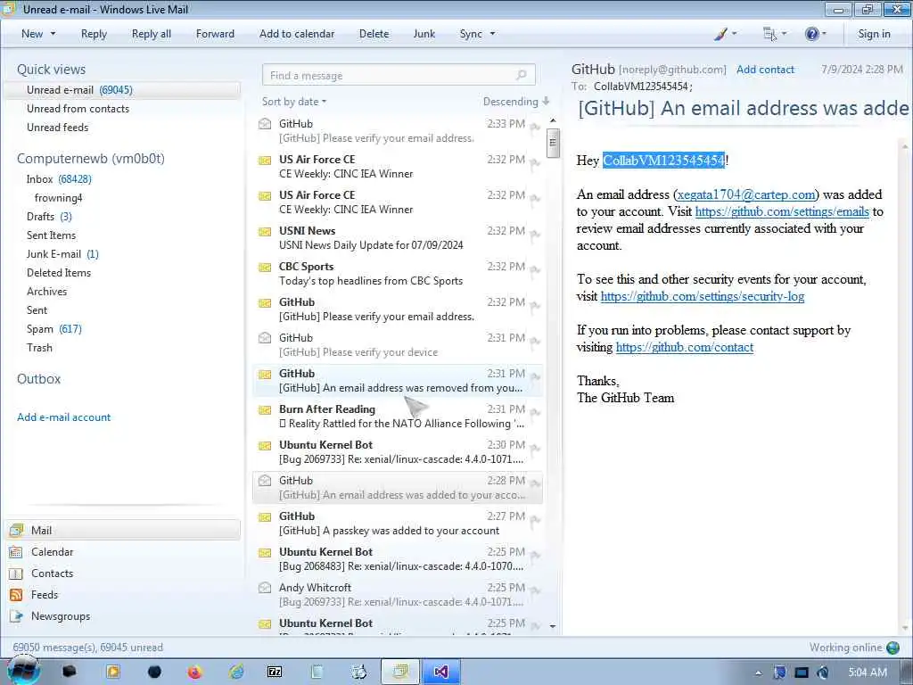Screen dimensions: 913x685
Task: Open the Drafts folder
Action: coord(49,217)
